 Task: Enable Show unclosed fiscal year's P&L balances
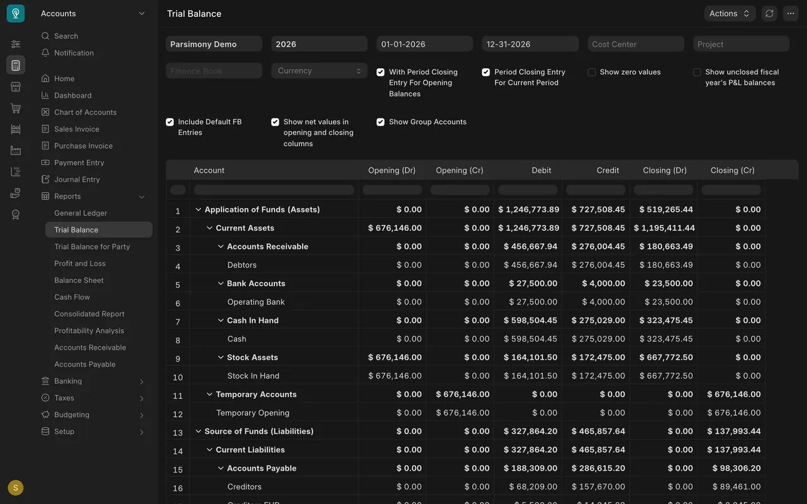tap(697, 72)
